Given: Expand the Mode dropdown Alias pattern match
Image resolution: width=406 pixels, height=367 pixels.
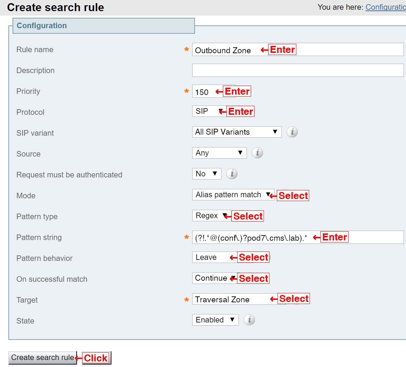Looking at the screenshot, I should click(233, 195).
